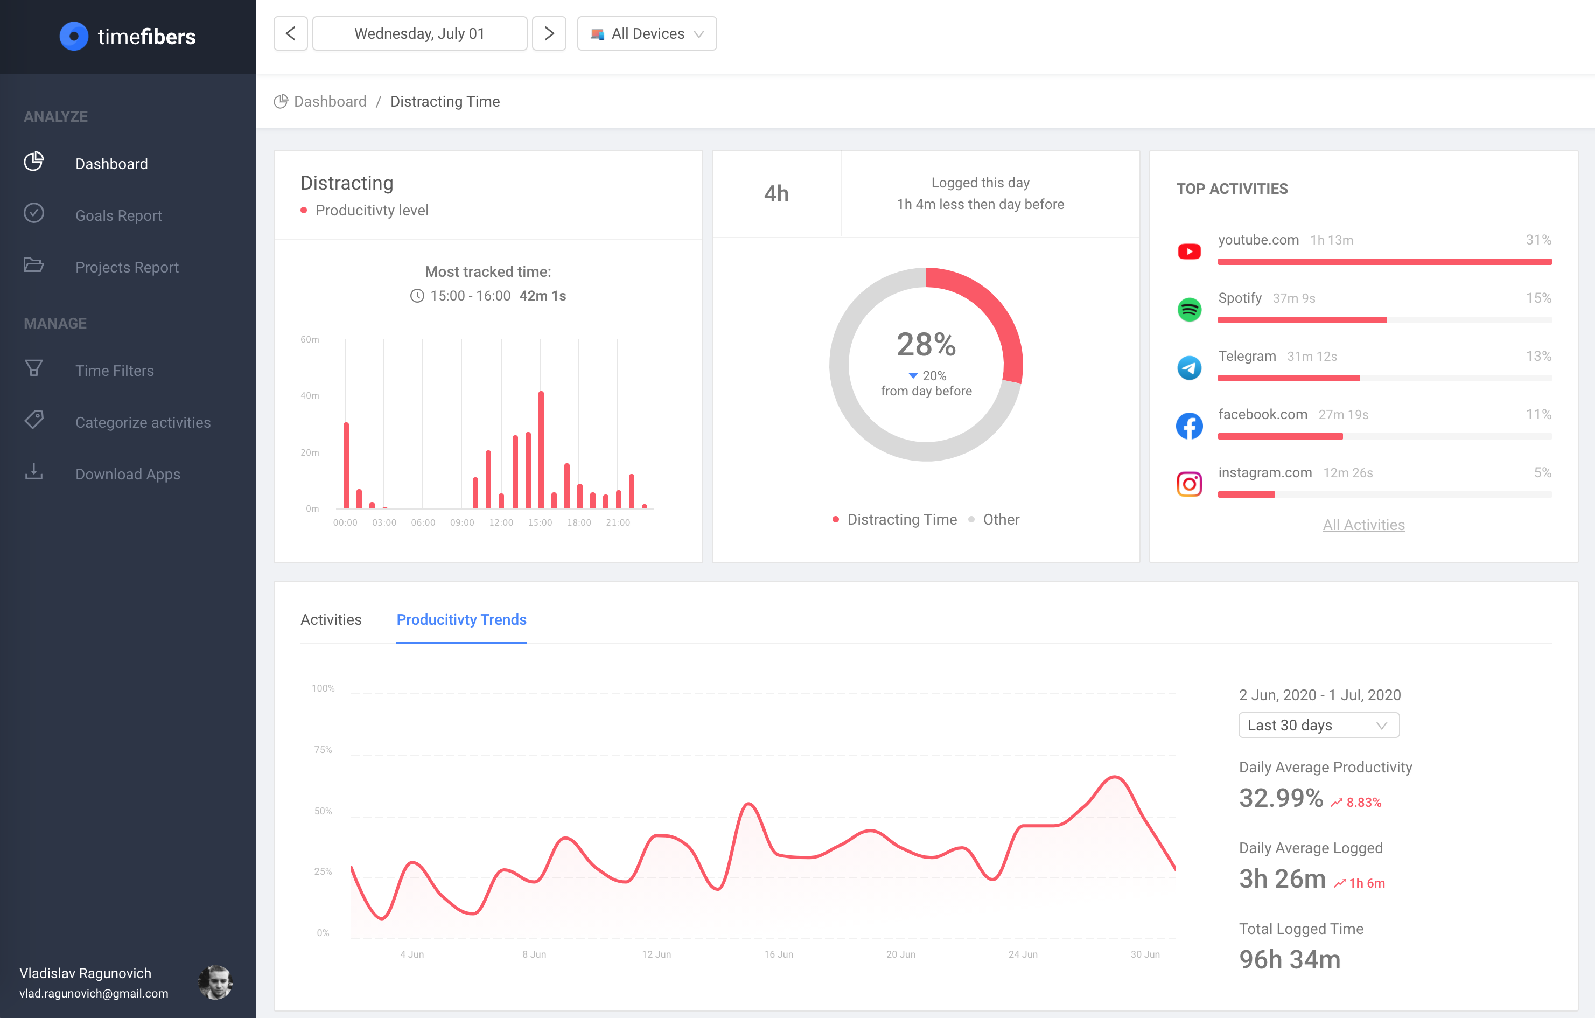
Task: Expand the Last 30 days dropdown
Action: (1318, 725)
